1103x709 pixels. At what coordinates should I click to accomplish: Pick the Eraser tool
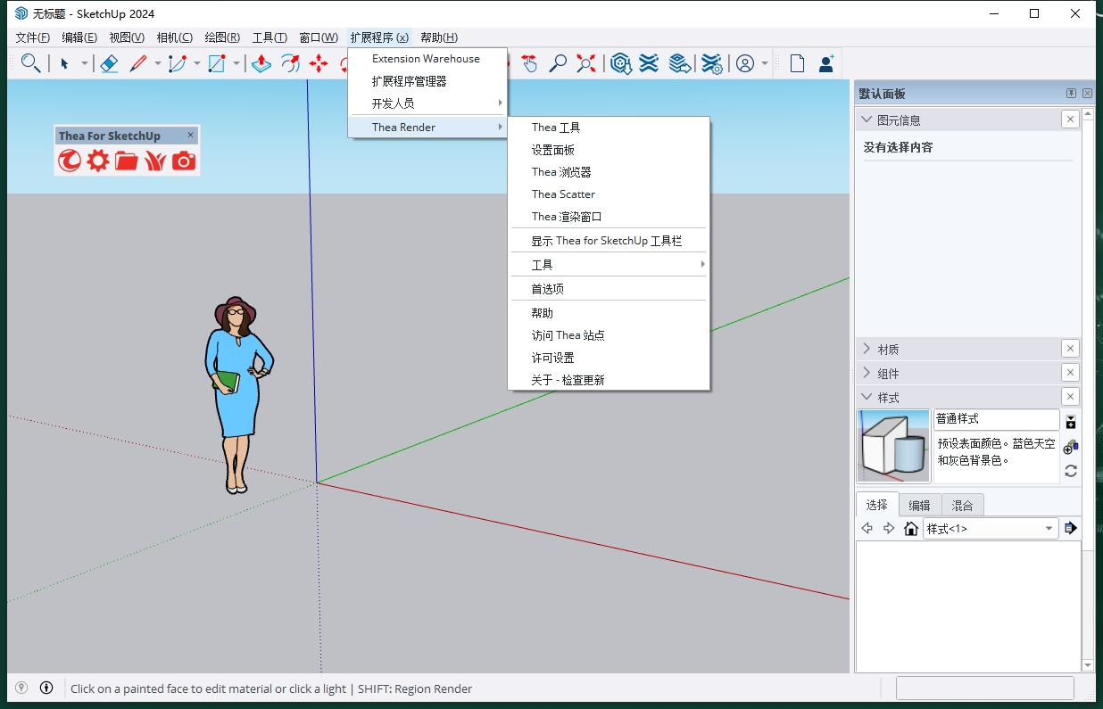109,63
